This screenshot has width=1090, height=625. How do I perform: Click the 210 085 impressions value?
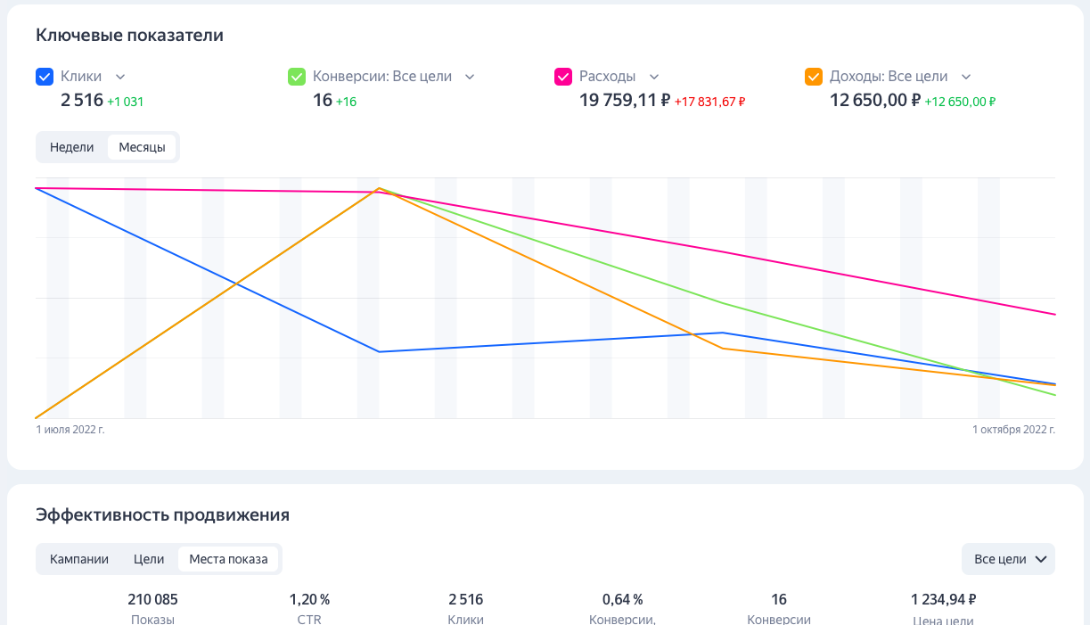coord(152,599)
